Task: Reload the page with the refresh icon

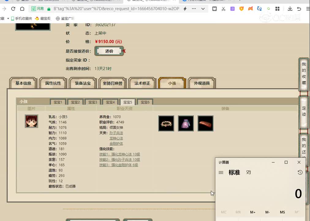Action: (x=13, y=9)
